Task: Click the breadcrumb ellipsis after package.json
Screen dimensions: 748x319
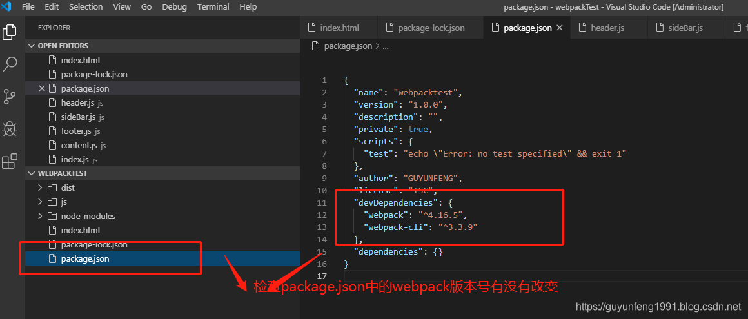Action: tap(386, 46)
